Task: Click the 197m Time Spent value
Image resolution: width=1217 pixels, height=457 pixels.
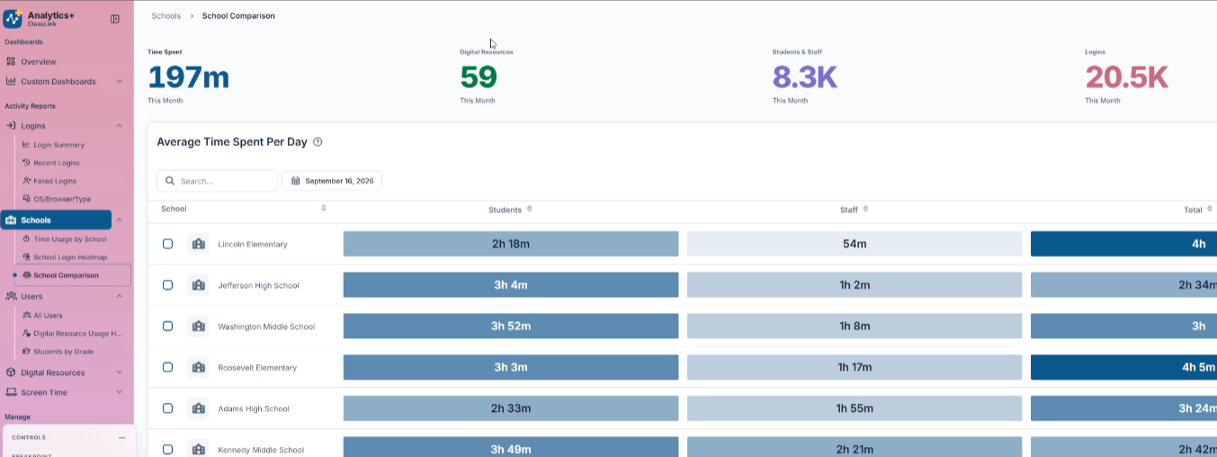Action: (188, 77)
